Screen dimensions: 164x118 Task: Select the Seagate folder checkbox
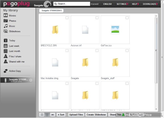point(97,51)
